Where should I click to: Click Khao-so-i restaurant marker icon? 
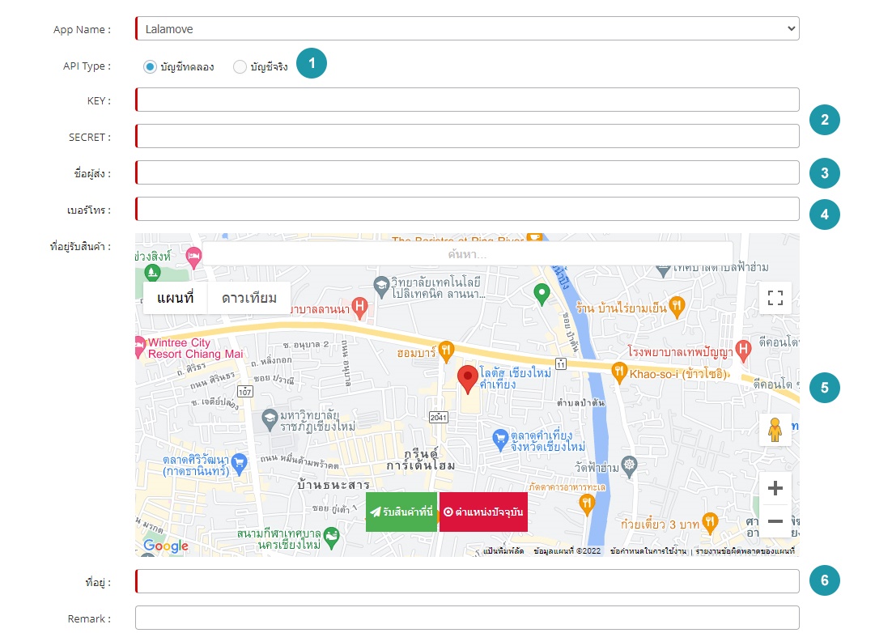coord(619,373)
